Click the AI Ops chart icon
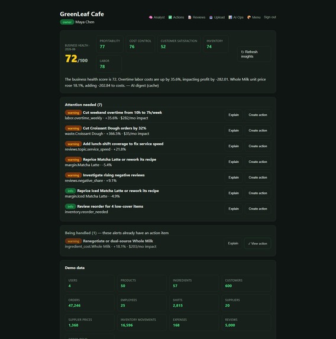Viewport: 336px width, 339px height. pyautogui.click(x=230, y=17)
